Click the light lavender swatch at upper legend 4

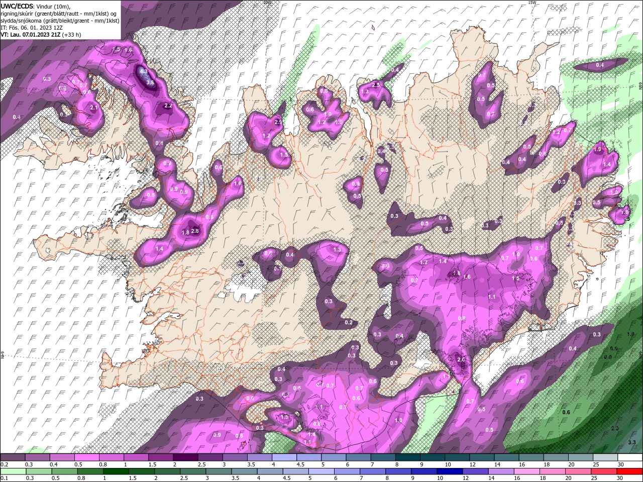point(284,457)
